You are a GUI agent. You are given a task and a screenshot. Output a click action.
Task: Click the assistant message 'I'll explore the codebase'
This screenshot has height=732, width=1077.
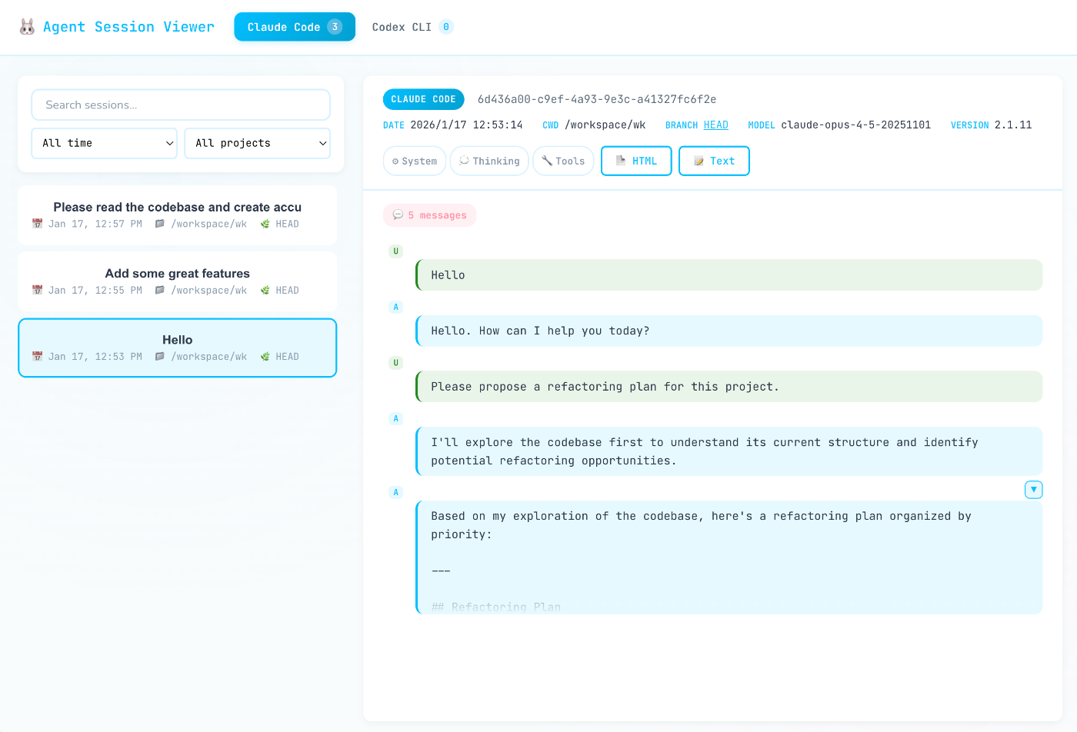[x=729, y=451]
